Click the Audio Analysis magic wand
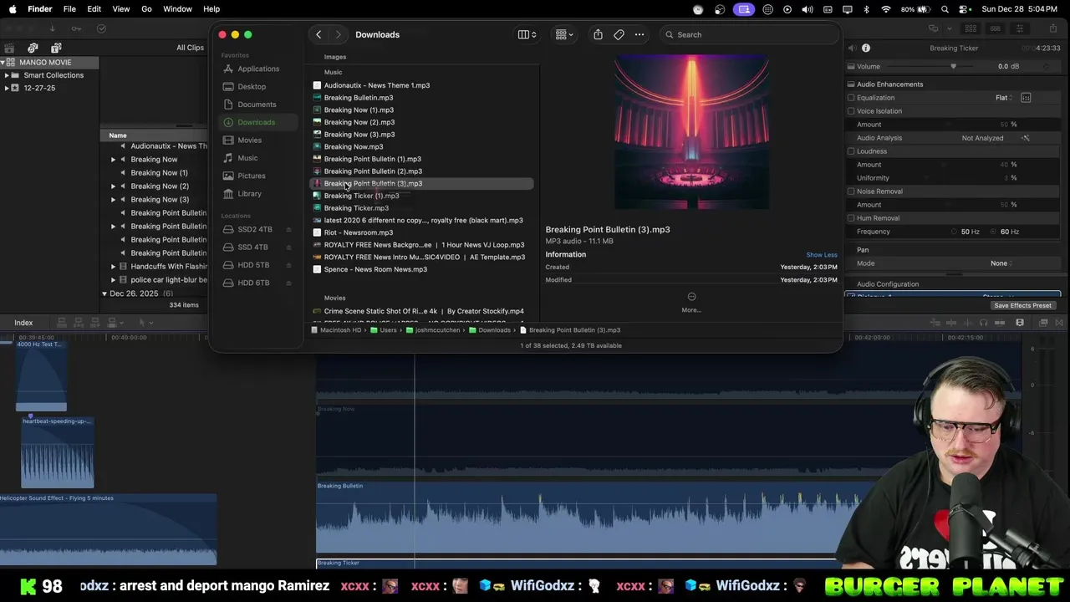Screen dimensions: 1070x602 pos(1026,138)
